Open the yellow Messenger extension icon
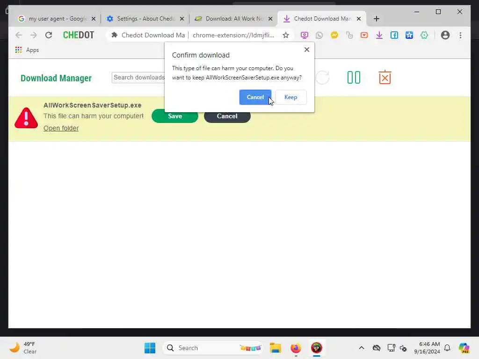This screenshot has height=359, width=479. tap(334, 35)
